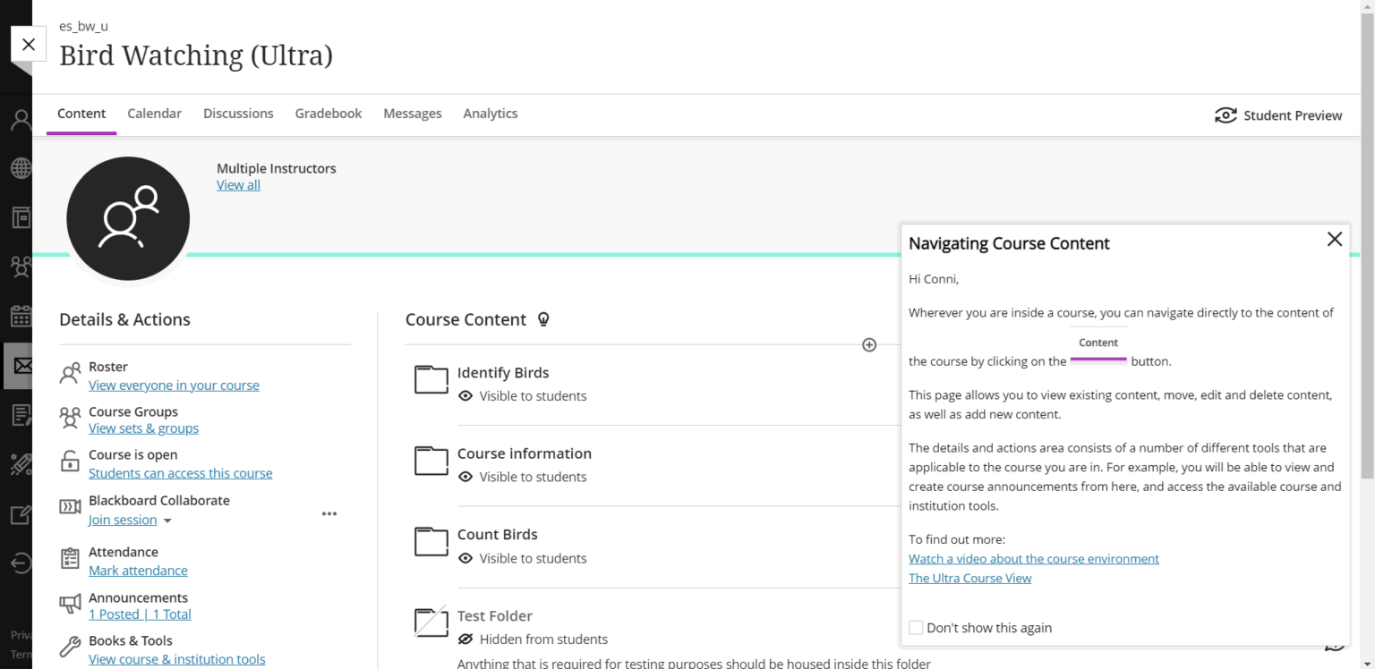Open the globe institution page icon in the sidebar

(21, 168)
